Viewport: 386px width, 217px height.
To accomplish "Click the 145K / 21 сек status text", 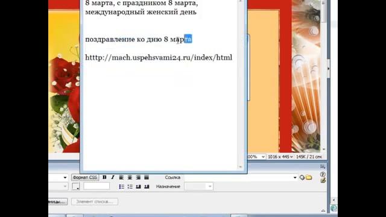I will click(309, 157).
